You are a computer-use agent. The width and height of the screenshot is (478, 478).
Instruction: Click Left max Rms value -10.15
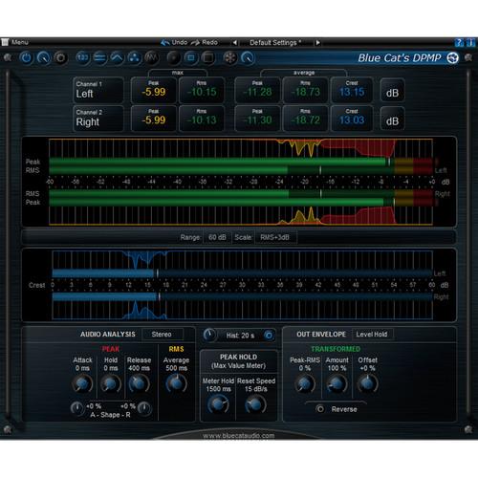tap(202, 92)
